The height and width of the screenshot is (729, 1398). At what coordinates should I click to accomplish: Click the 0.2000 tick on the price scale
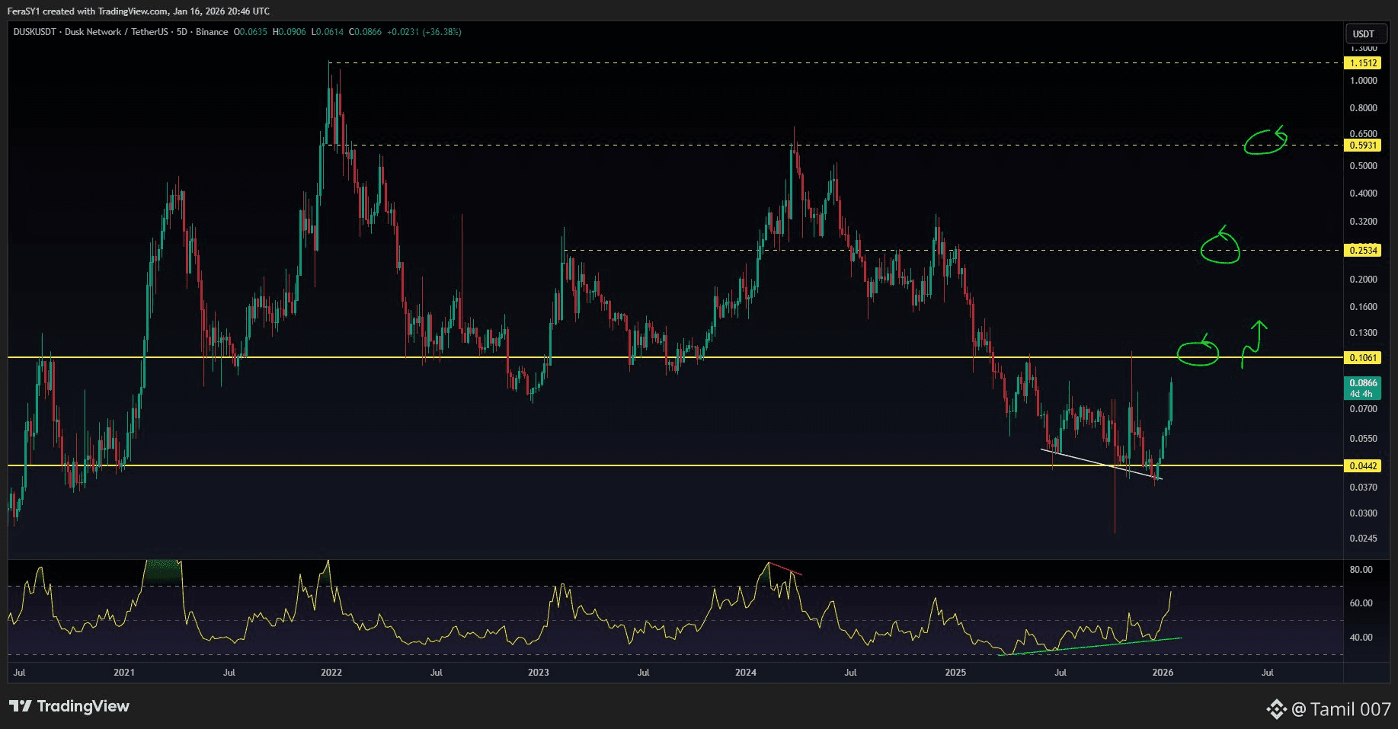(1363, 280)
